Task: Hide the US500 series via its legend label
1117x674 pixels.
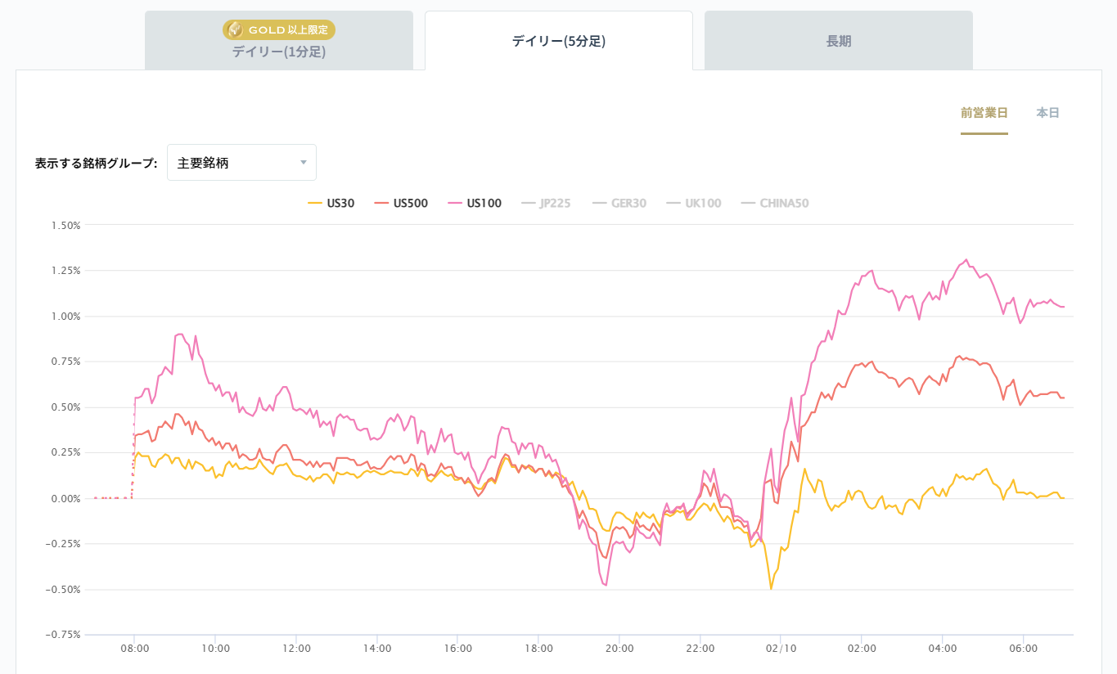Action: [410, 203]
